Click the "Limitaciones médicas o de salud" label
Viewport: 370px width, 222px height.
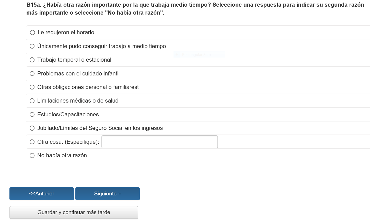tap(78, 101)
